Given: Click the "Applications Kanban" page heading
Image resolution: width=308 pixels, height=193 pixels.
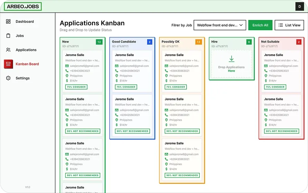Looking at the screenshot, I should 92,23.
